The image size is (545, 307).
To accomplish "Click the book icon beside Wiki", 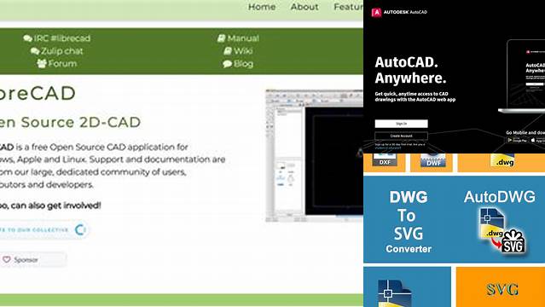I will coord(228,51).
